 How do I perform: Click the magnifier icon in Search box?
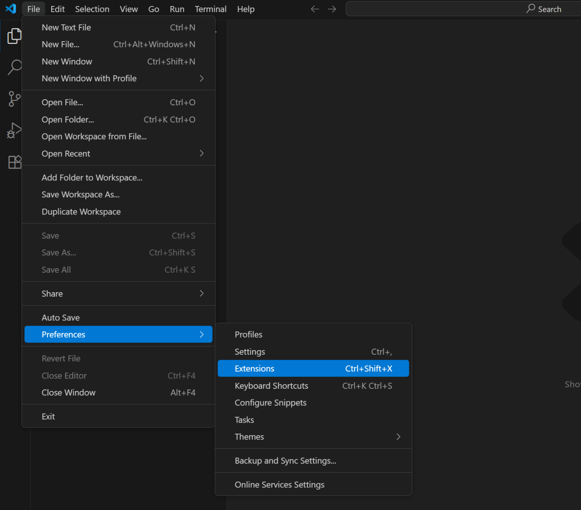[530, 9]
